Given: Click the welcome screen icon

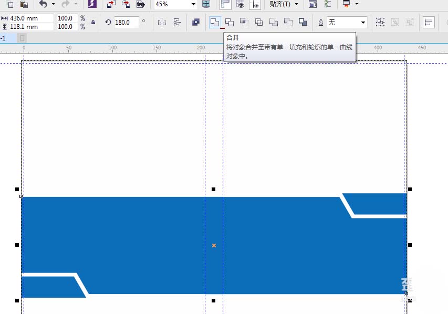Looking at the screenshot, I should 313,4.
